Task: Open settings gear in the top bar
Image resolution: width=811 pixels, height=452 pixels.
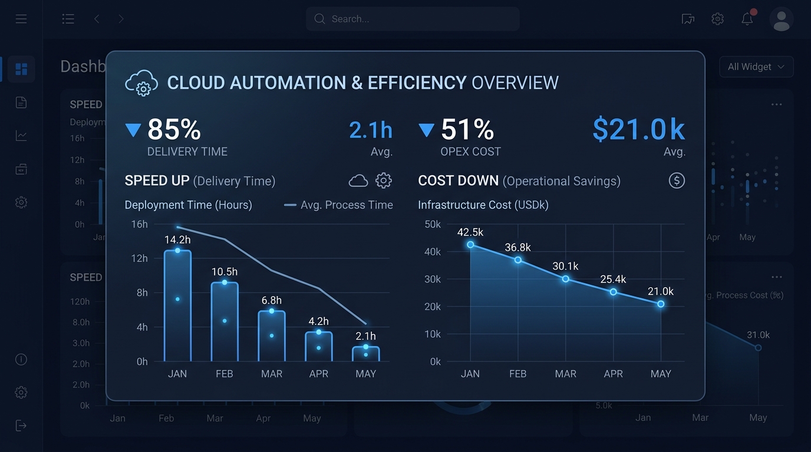Action: 717,19
